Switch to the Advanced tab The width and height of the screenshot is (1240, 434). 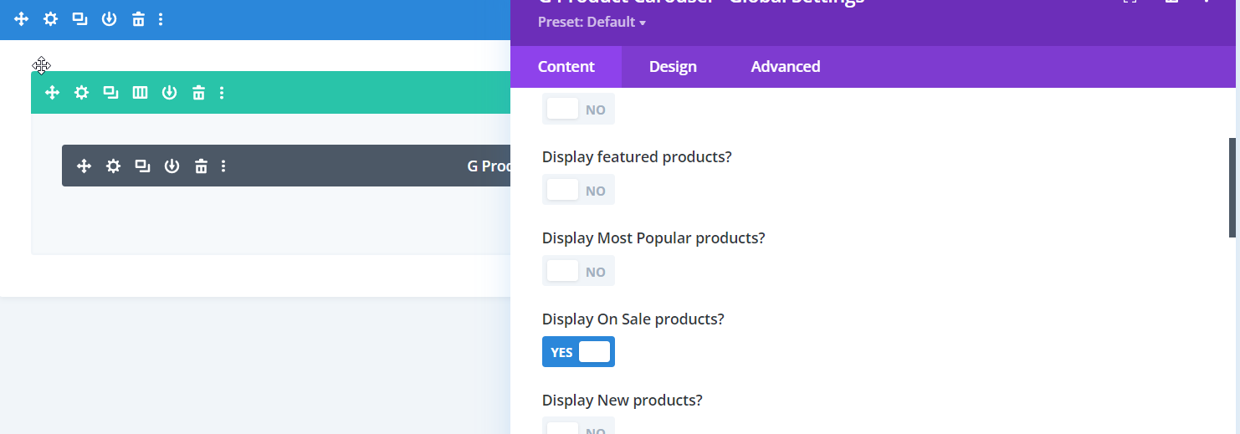click(785, 67)
